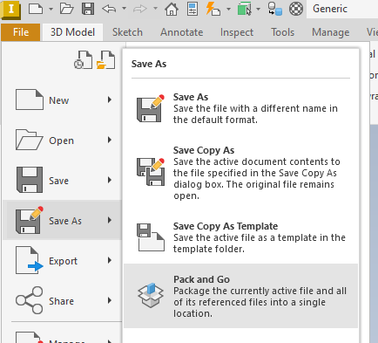This screenshot has width=378, height=343.
Task: Open the dropdown arrow next to New icon
Action: coord(51,9)
